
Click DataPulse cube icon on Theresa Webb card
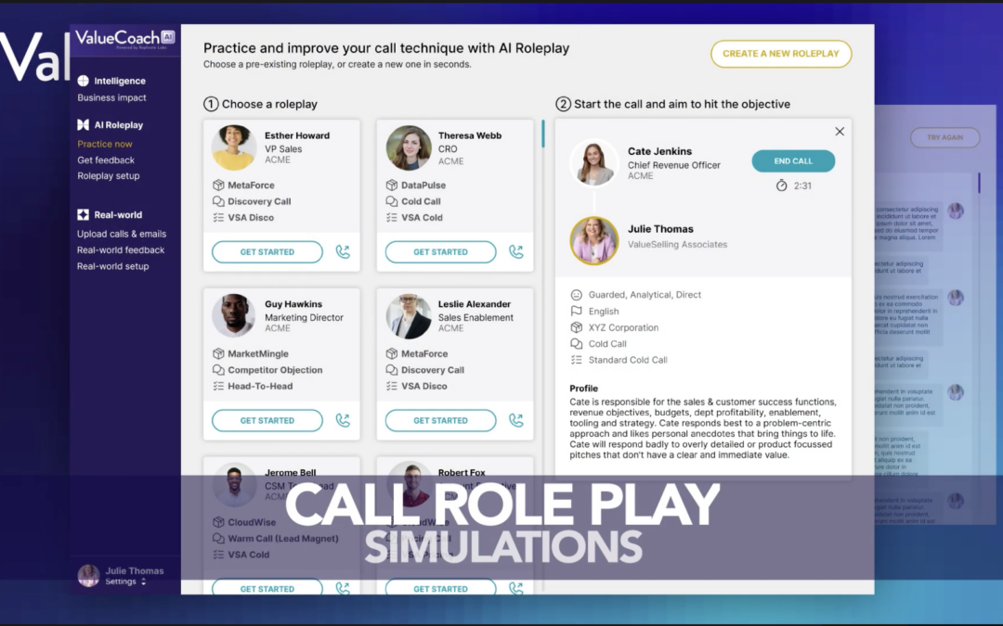[392, 185]
